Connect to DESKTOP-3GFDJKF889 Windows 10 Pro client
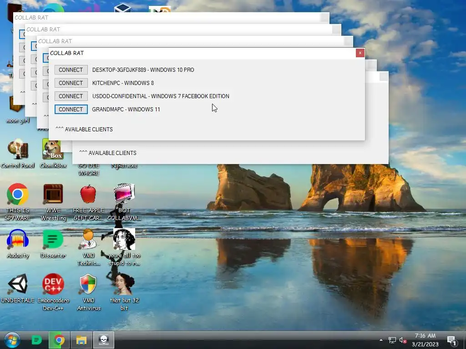The image size is (466, 349). (x=71, y=70)
